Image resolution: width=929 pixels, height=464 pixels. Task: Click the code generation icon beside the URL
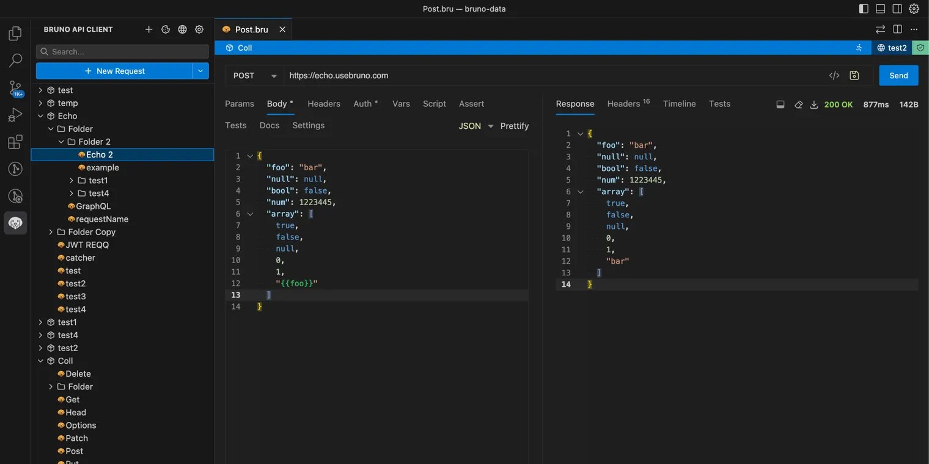pos(834,75)
